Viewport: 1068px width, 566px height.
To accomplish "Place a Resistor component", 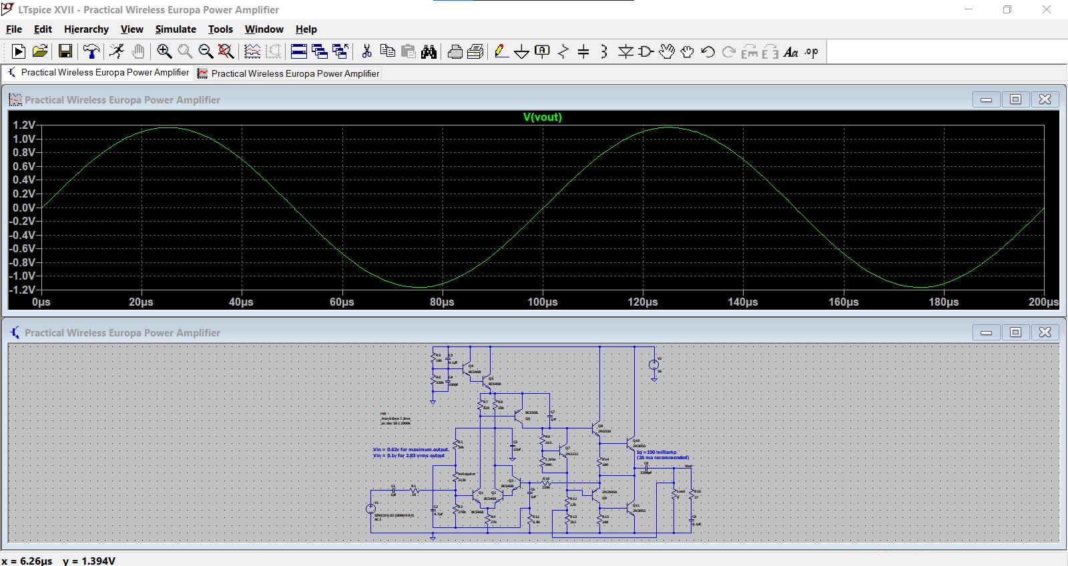I will pos(563,51).
